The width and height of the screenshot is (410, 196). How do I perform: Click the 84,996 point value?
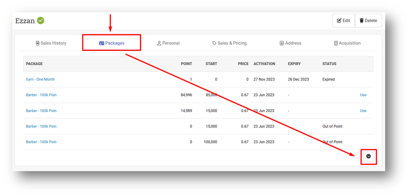coord(186,95)
